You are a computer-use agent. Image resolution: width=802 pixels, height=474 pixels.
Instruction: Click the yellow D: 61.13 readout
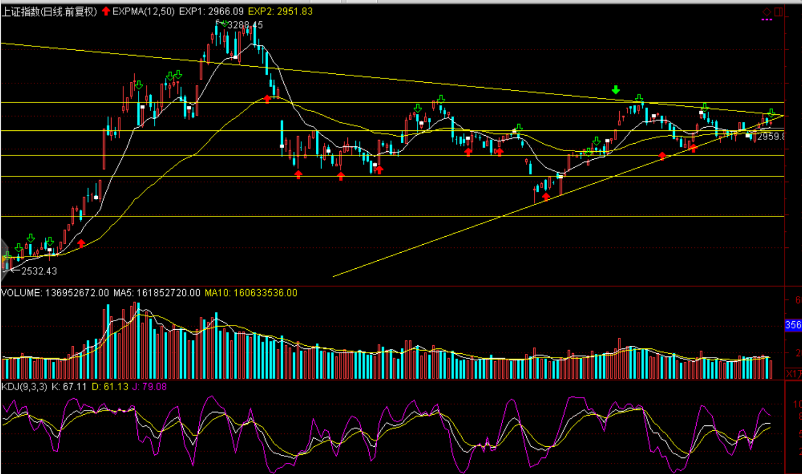(x=110, y=386)
